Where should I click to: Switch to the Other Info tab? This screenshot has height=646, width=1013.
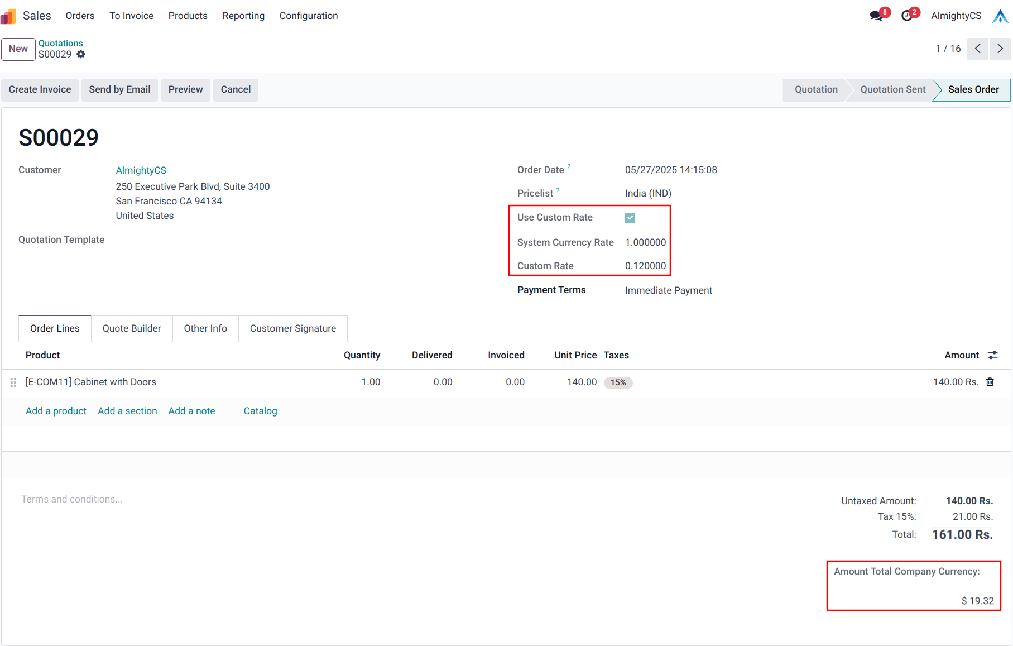pos(205,328)
